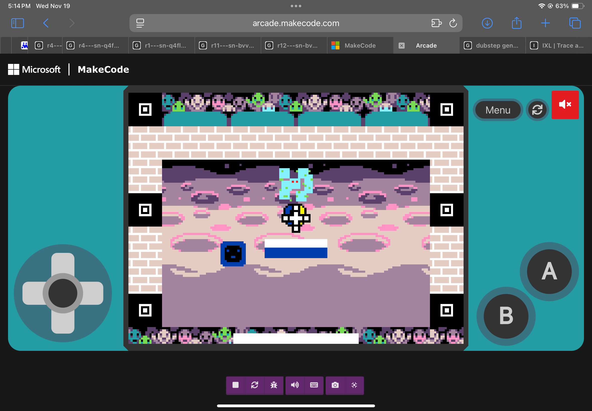
Task: Open Safari's page menu in the address bar
Action: 140,23
